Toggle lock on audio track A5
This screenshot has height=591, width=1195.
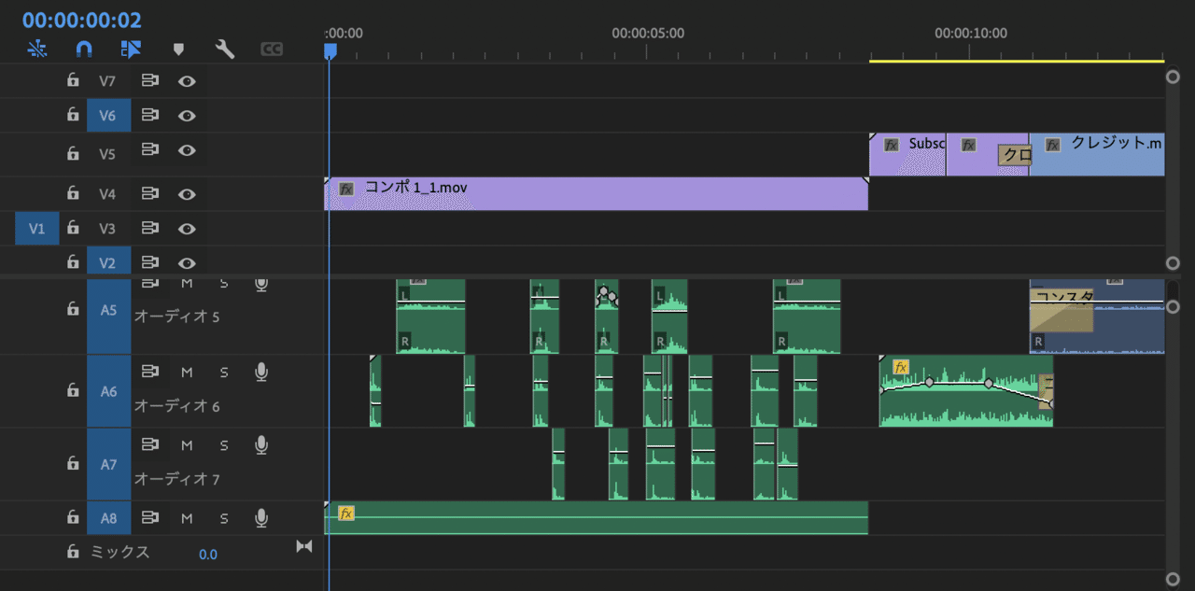(73, 309)
